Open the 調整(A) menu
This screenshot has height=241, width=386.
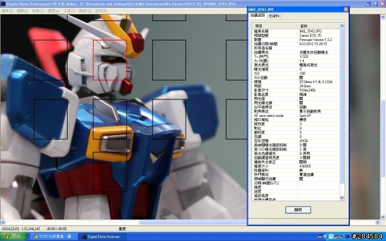54,11
